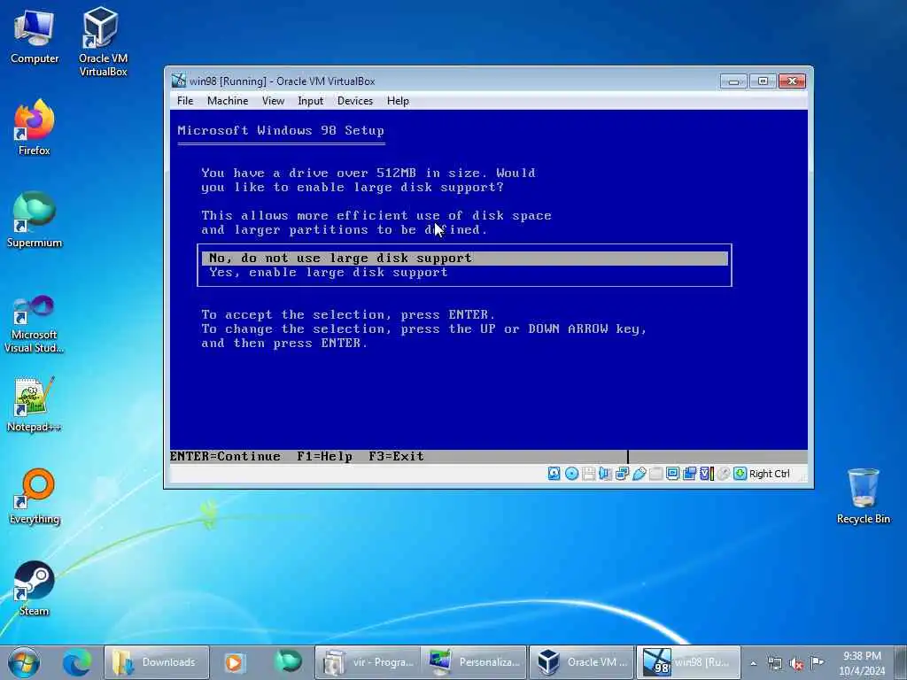The height and width of the screenshot is (680, 907).
Task: Switch to the Personalization taskbar window
Action: pyautogui.click(x=475, y=662)
